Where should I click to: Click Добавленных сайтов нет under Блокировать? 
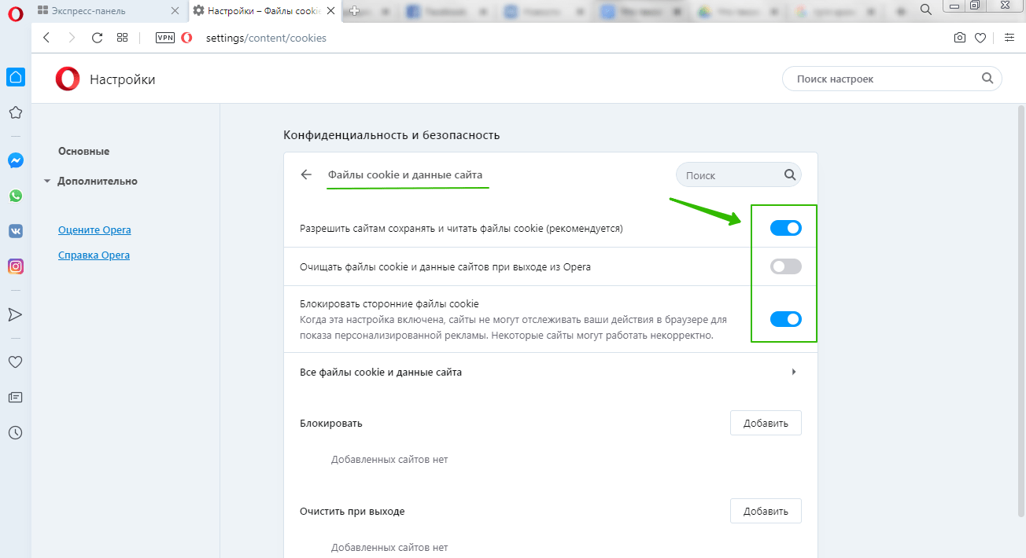click(389, 459)
